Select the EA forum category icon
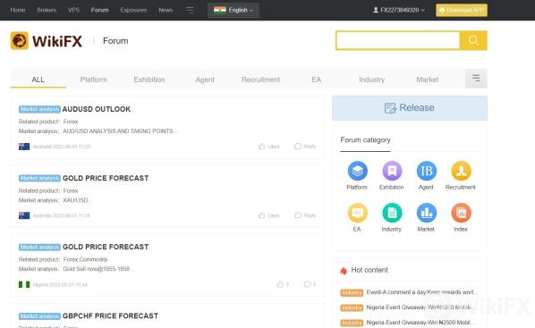Viewport: 535px width, 328px height. pyautogui.click(x=357, y=213)
